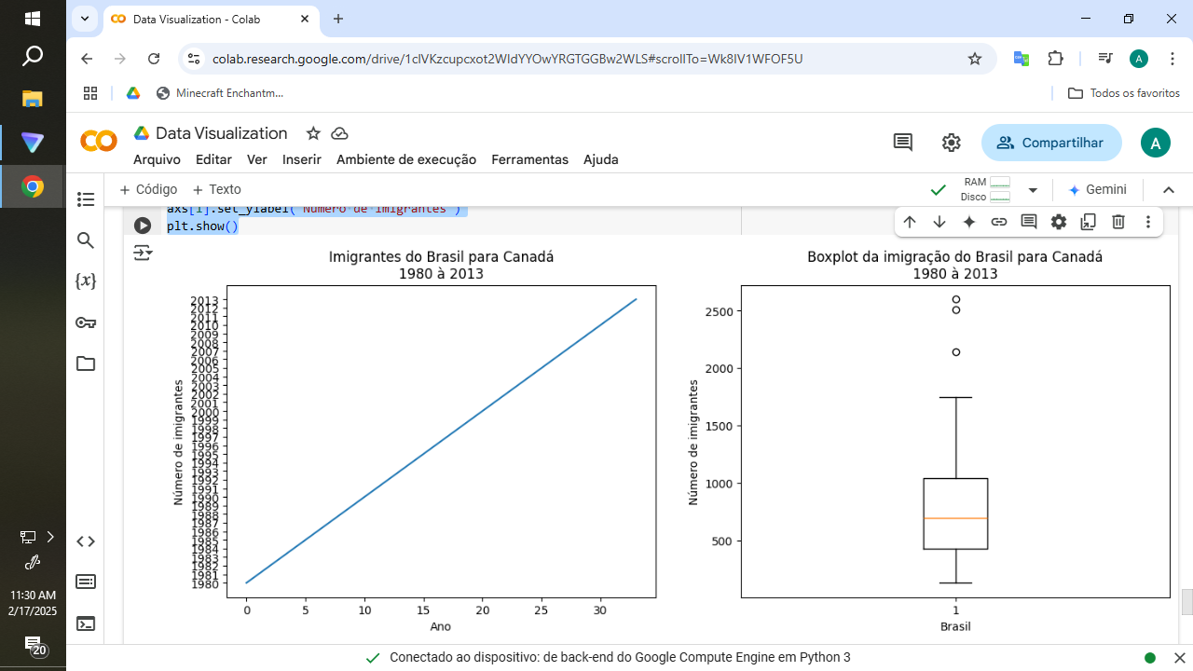Open the Chrome extensions puzzle icon
Image resolution: width=1193 pixels, height=671 pixels.
1055,59
